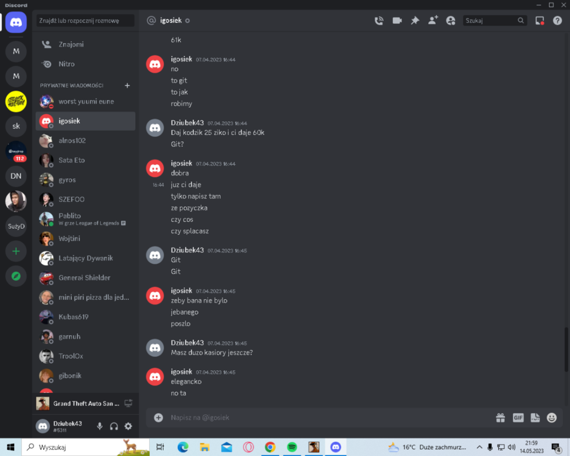Open user settings gear
Viewport: 570px width, 456px height.
tap(128, 426)
